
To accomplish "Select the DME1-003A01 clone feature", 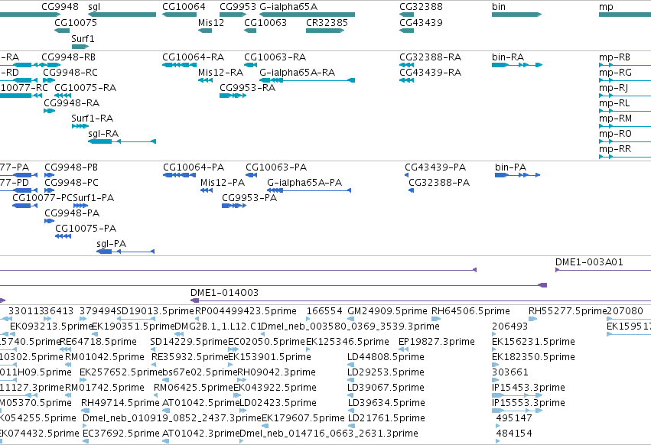I will [x=604, y=270].
